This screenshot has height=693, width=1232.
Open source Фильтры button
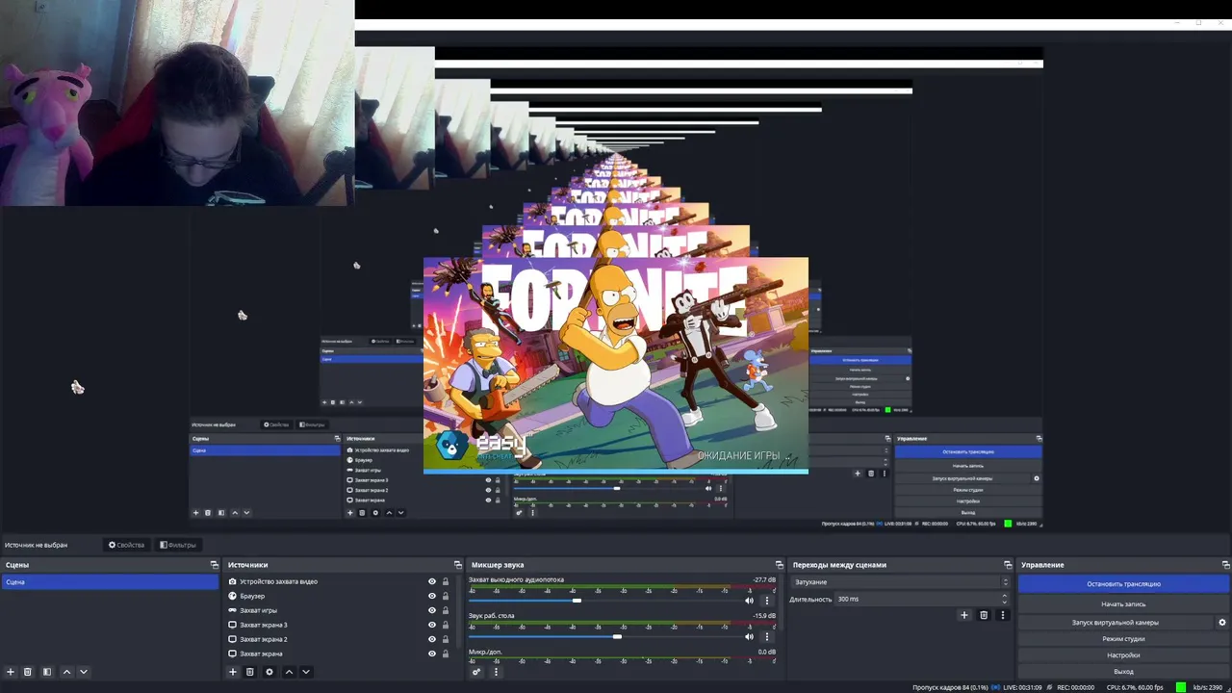(x=178, y=545)
